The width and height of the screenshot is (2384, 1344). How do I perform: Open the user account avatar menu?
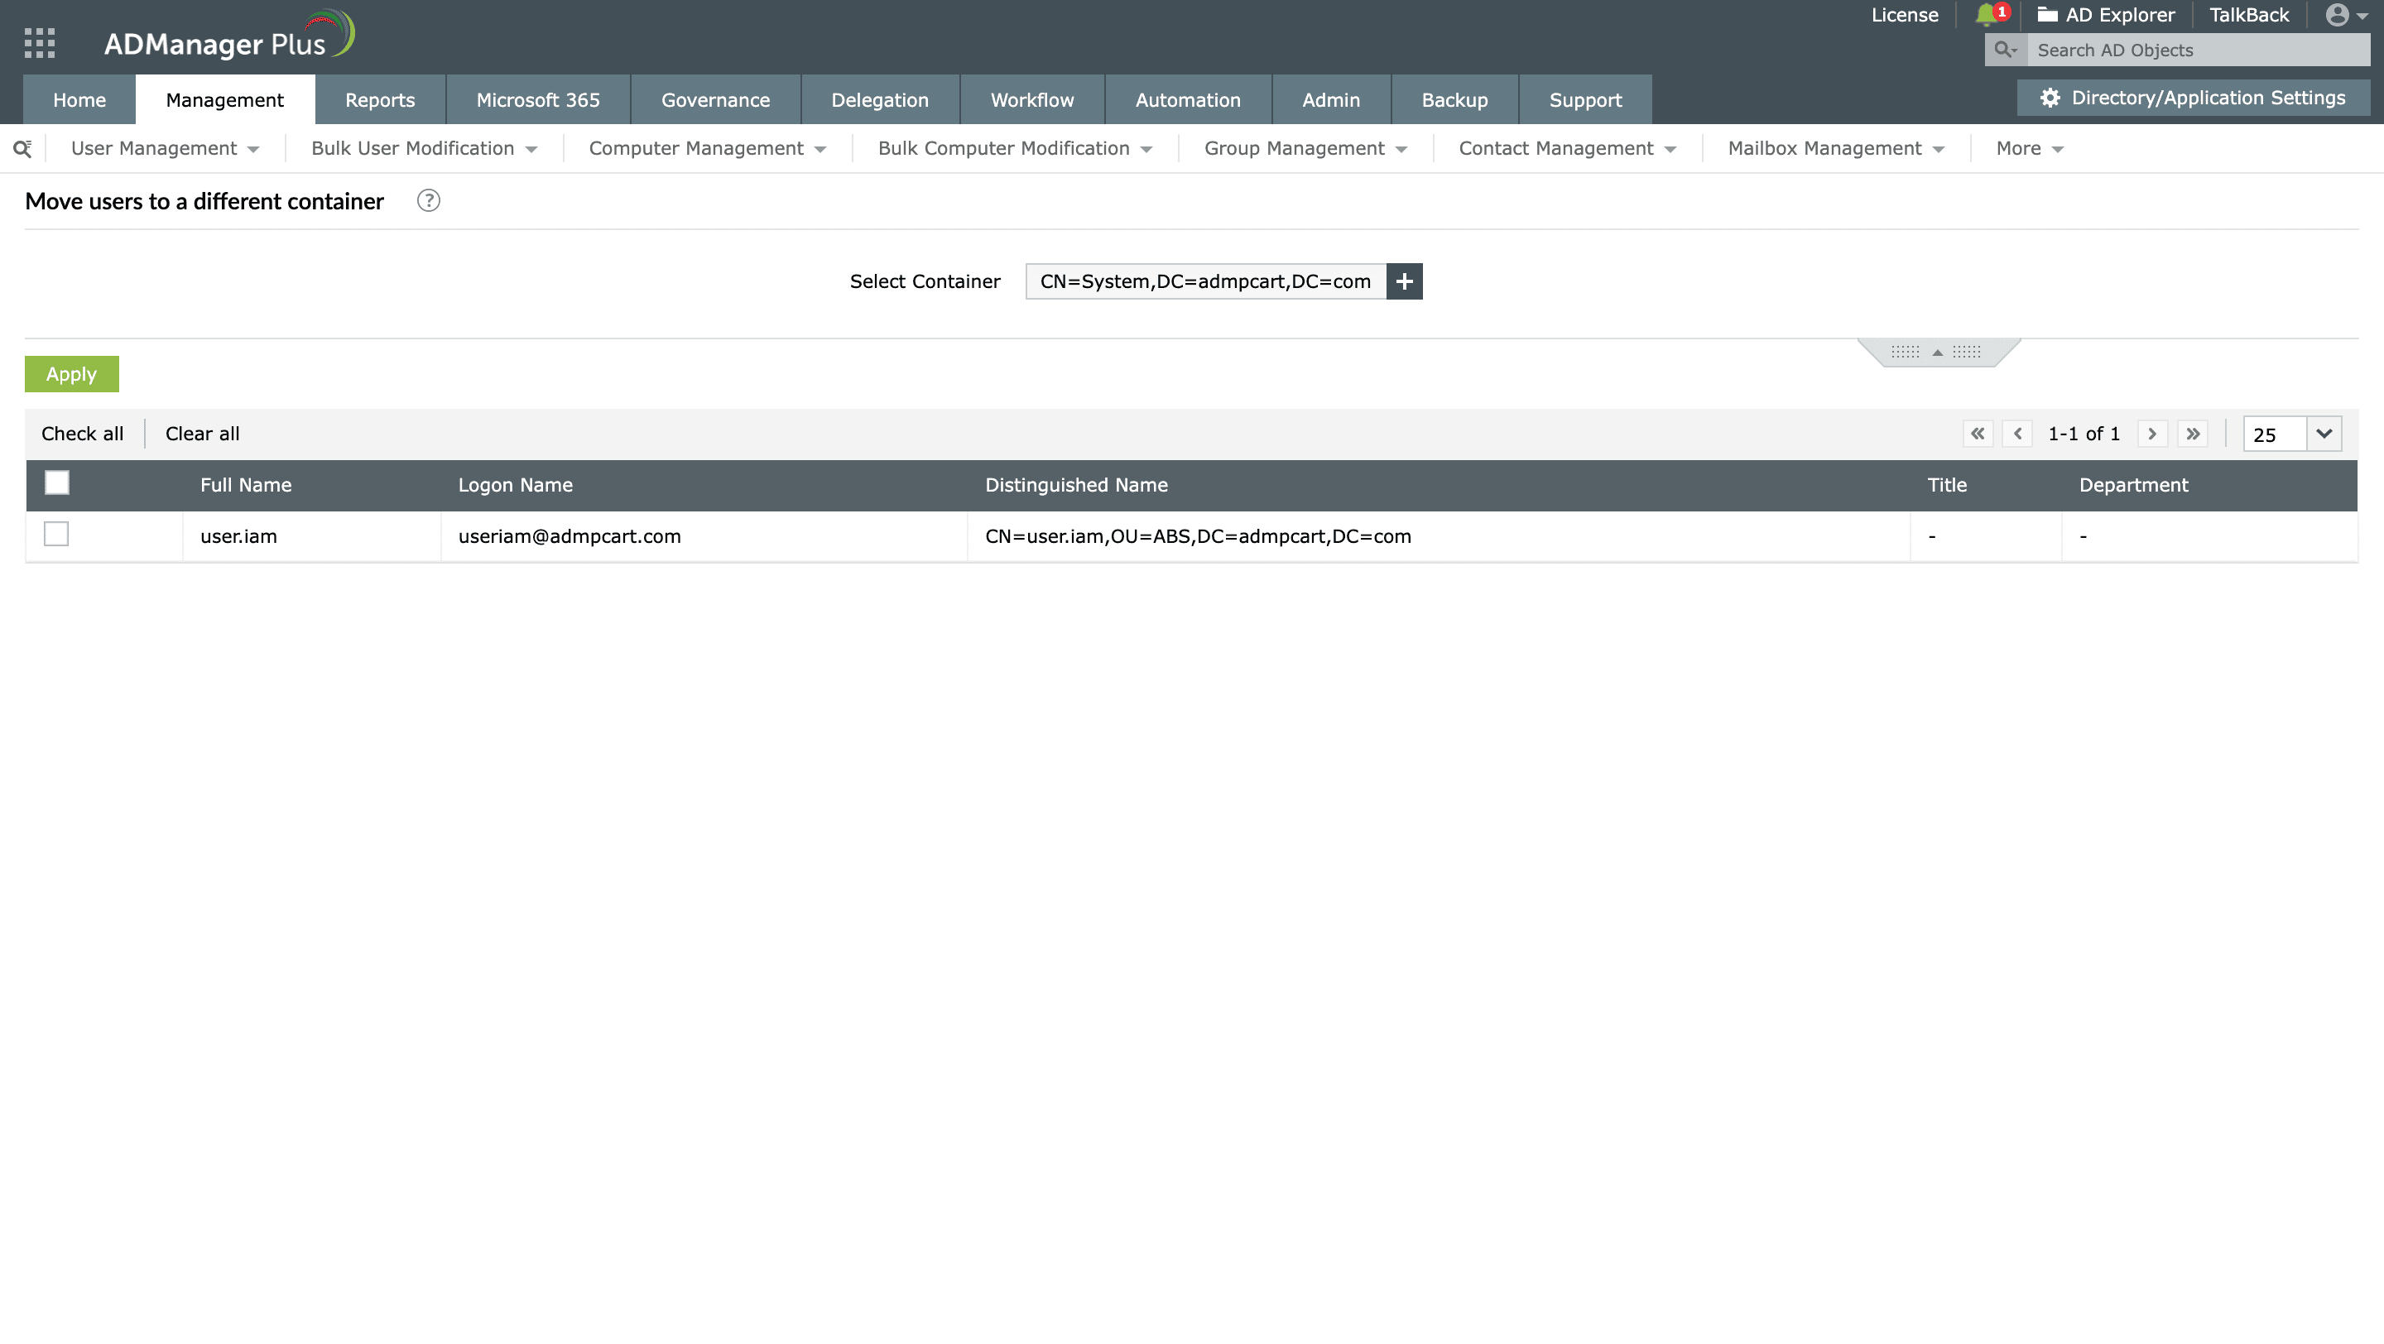pos(2345,15)
